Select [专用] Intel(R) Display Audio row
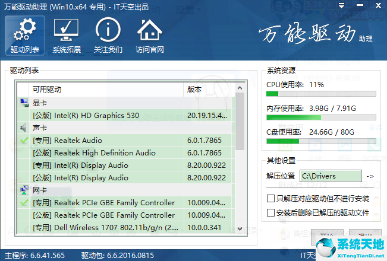Screen dimensions: 387x261 coord(126,165)
